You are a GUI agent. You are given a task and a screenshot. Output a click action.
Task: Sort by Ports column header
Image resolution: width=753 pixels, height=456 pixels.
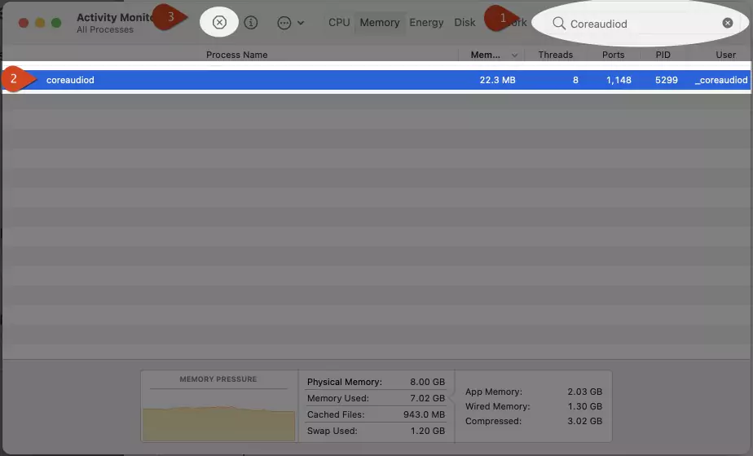tap(614, 55)
